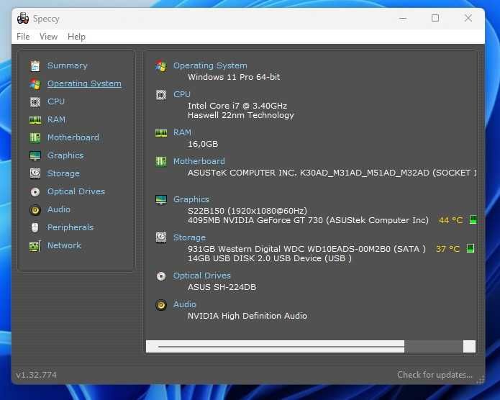
Task: Click the Audio speaker icon in summary pane
Action: pyautogui.click(x=161, y=305)
